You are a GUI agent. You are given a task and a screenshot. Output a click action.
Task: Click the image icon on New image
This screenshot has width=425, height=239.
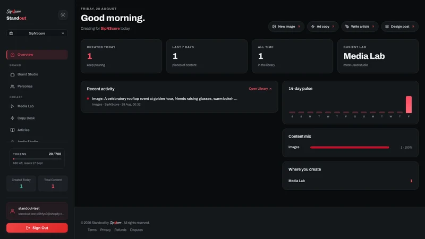274,27
